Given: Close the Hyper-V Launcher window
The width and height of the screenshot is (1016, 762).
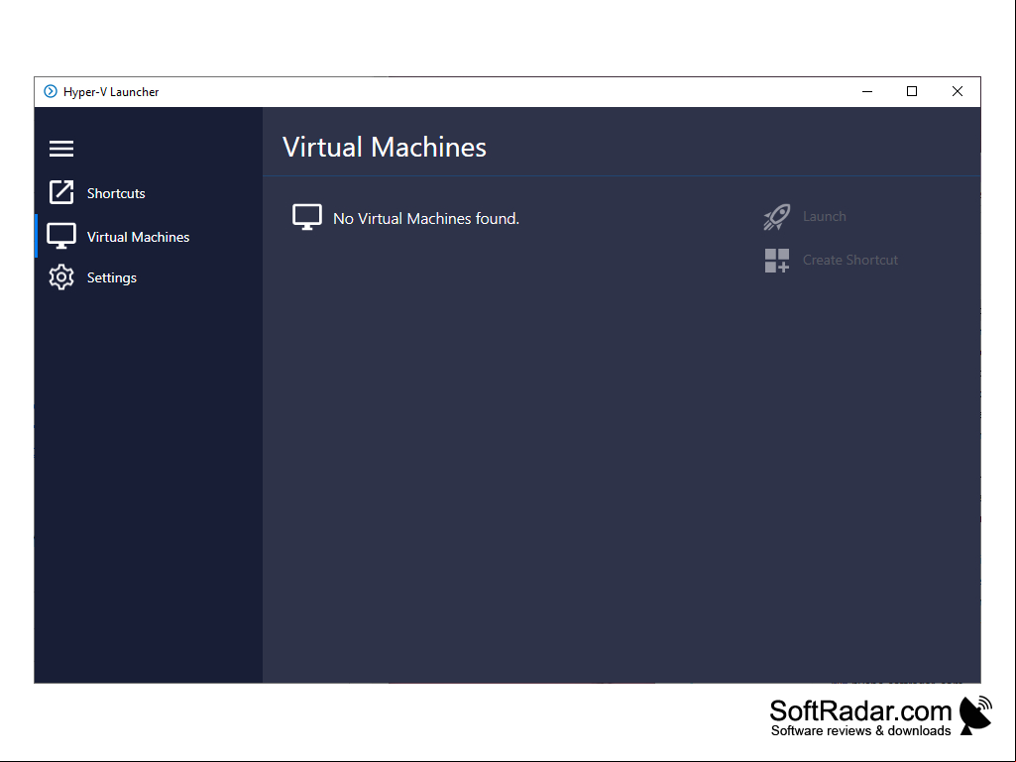Looking at the screenshot, I should pyautogui.click(x=958, y=91).
